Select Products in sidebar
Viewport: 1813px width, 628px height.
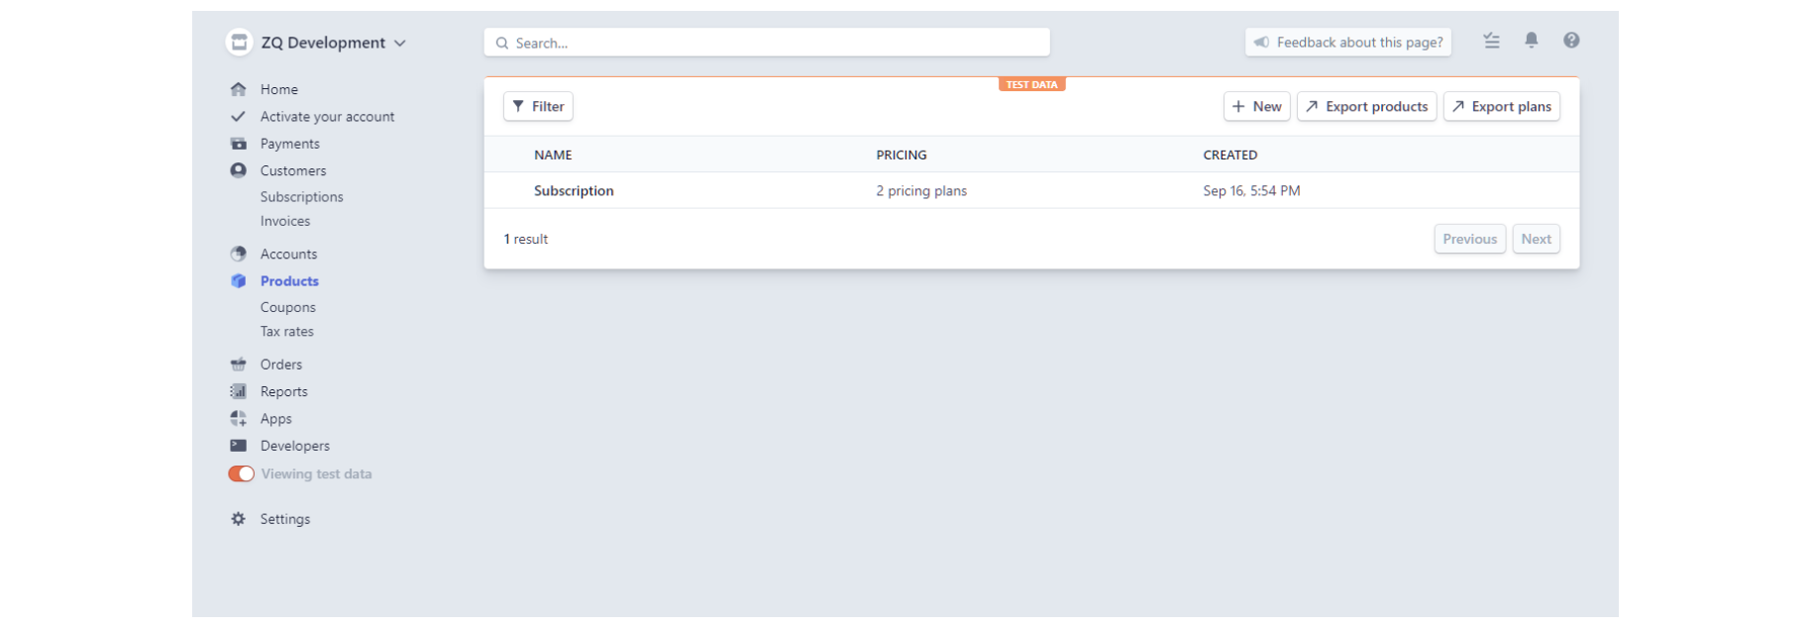289,281
